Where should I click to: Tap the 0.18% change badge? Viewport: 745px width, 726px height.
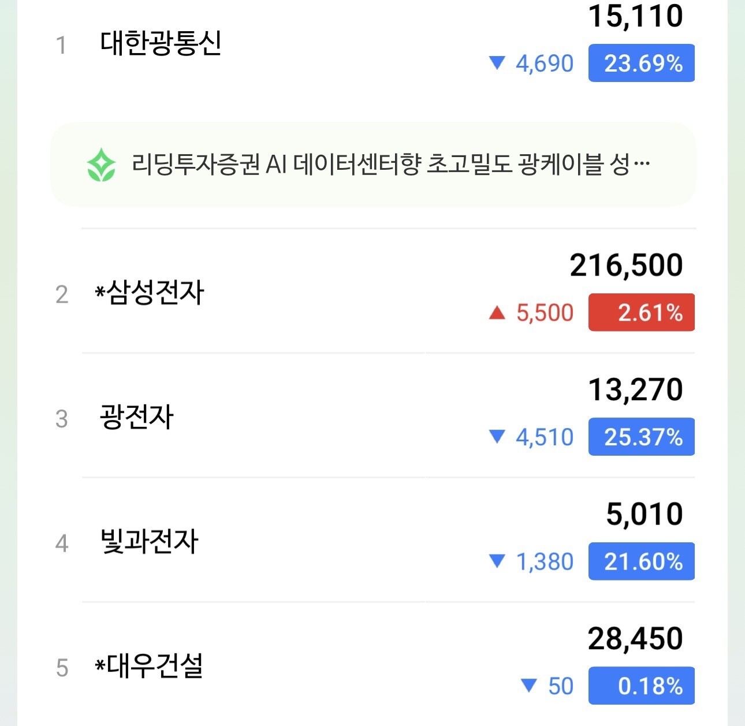pos(641,686)
